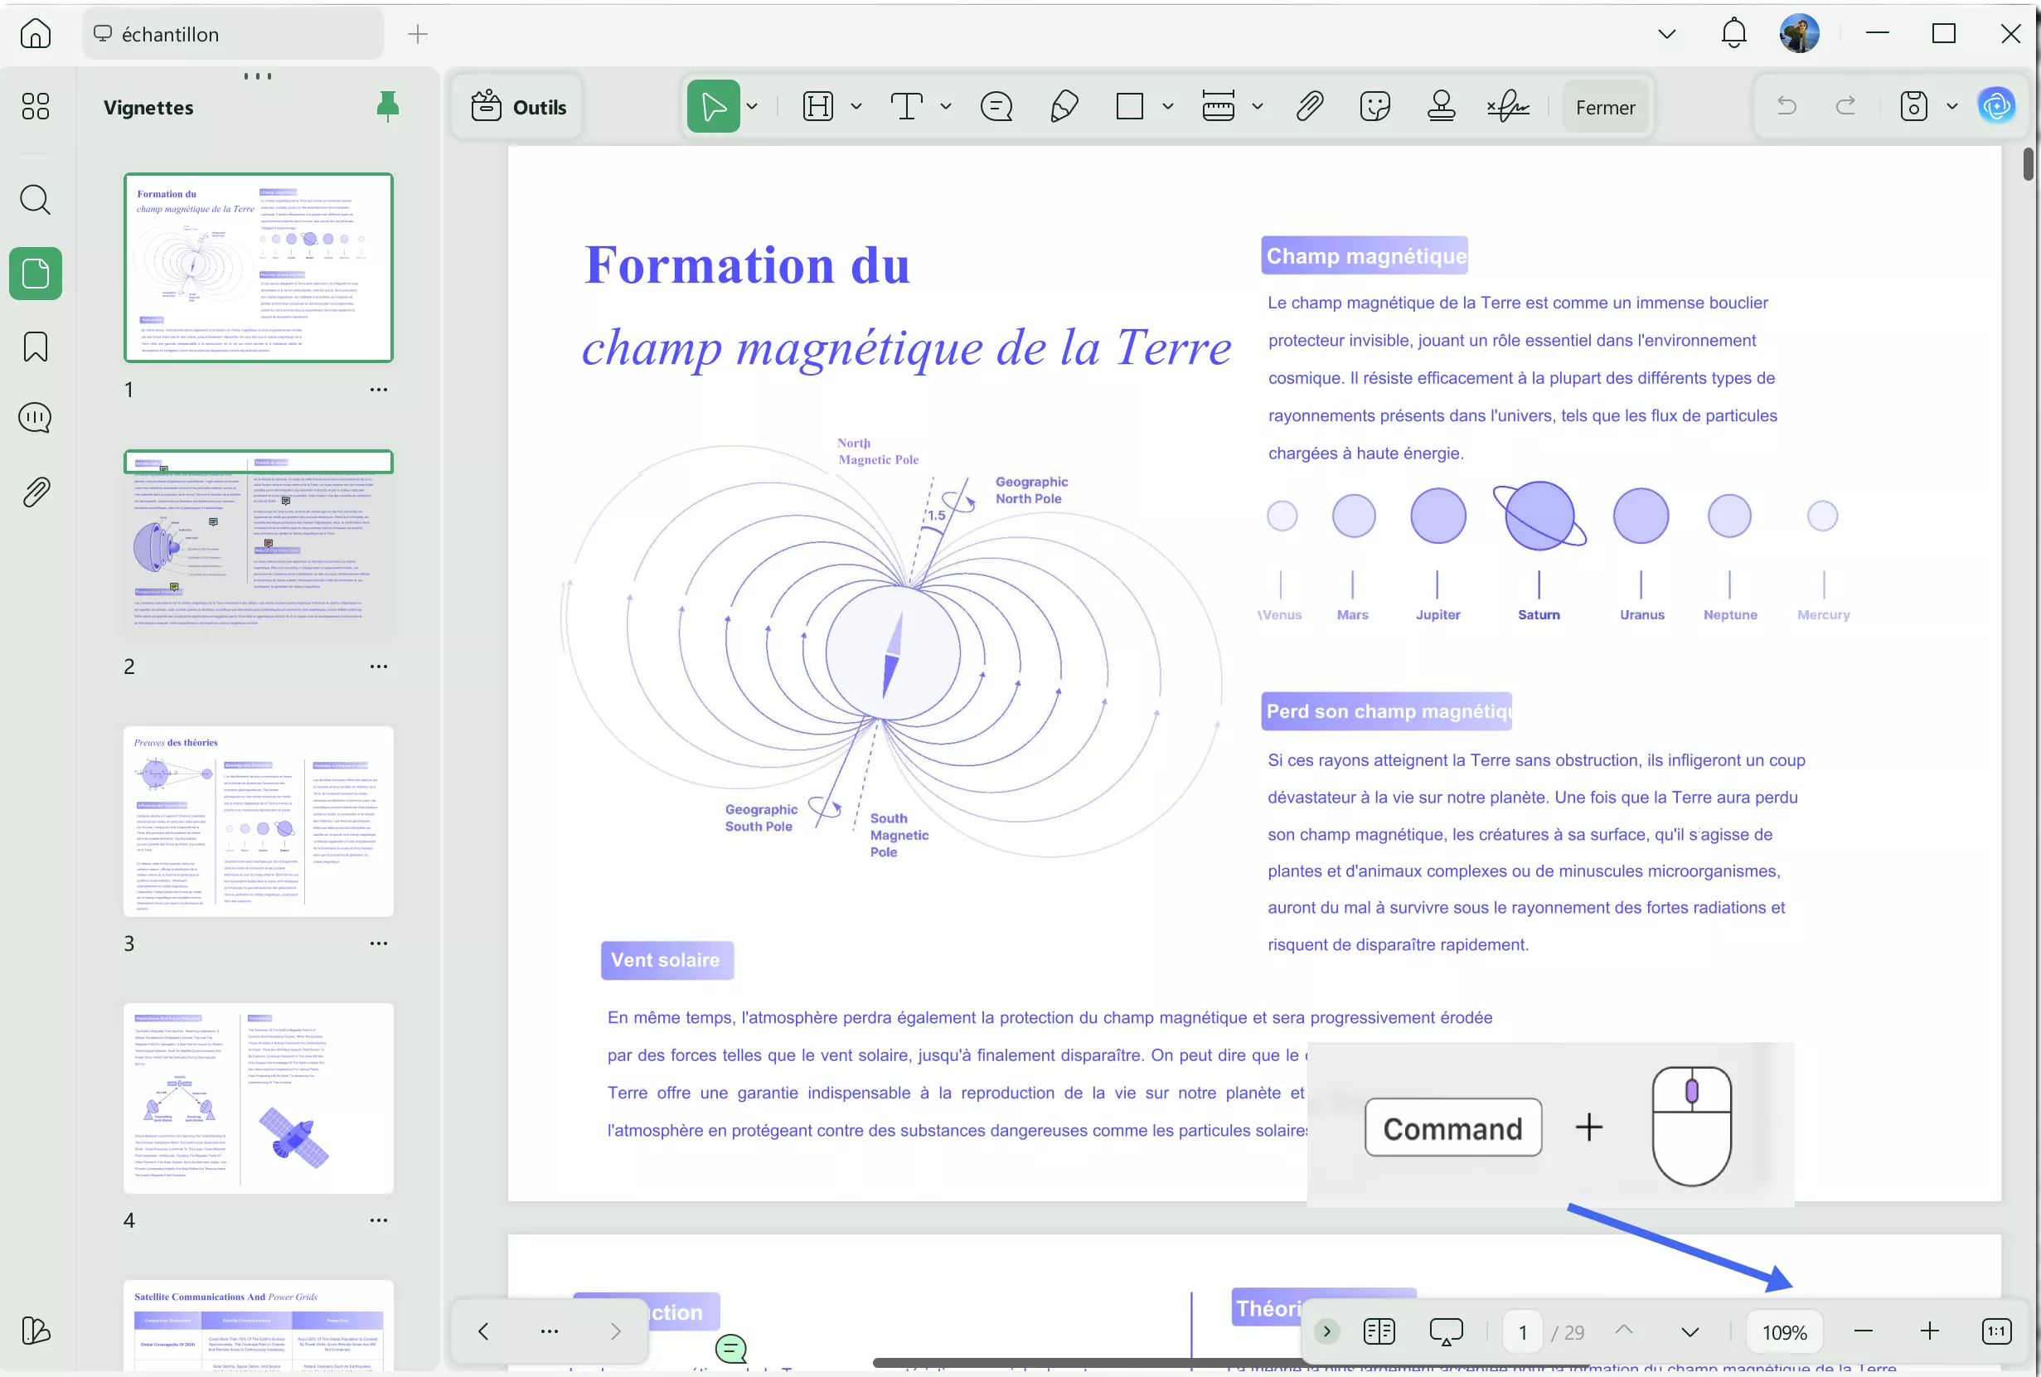This screenshot has height=1377, width=2041.
Task: Select the sticker tool
Action: [x=1374, y=106]
